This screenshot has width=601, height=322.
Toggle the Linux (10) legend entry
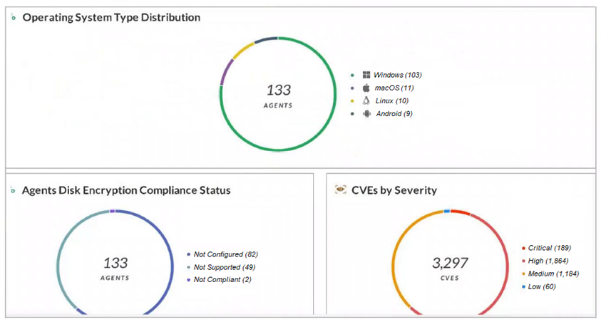[391, 101]
